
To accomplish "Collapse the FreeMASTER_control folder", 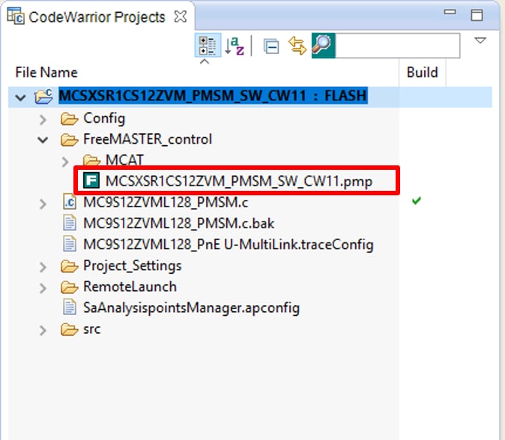I will click(43, 139).
